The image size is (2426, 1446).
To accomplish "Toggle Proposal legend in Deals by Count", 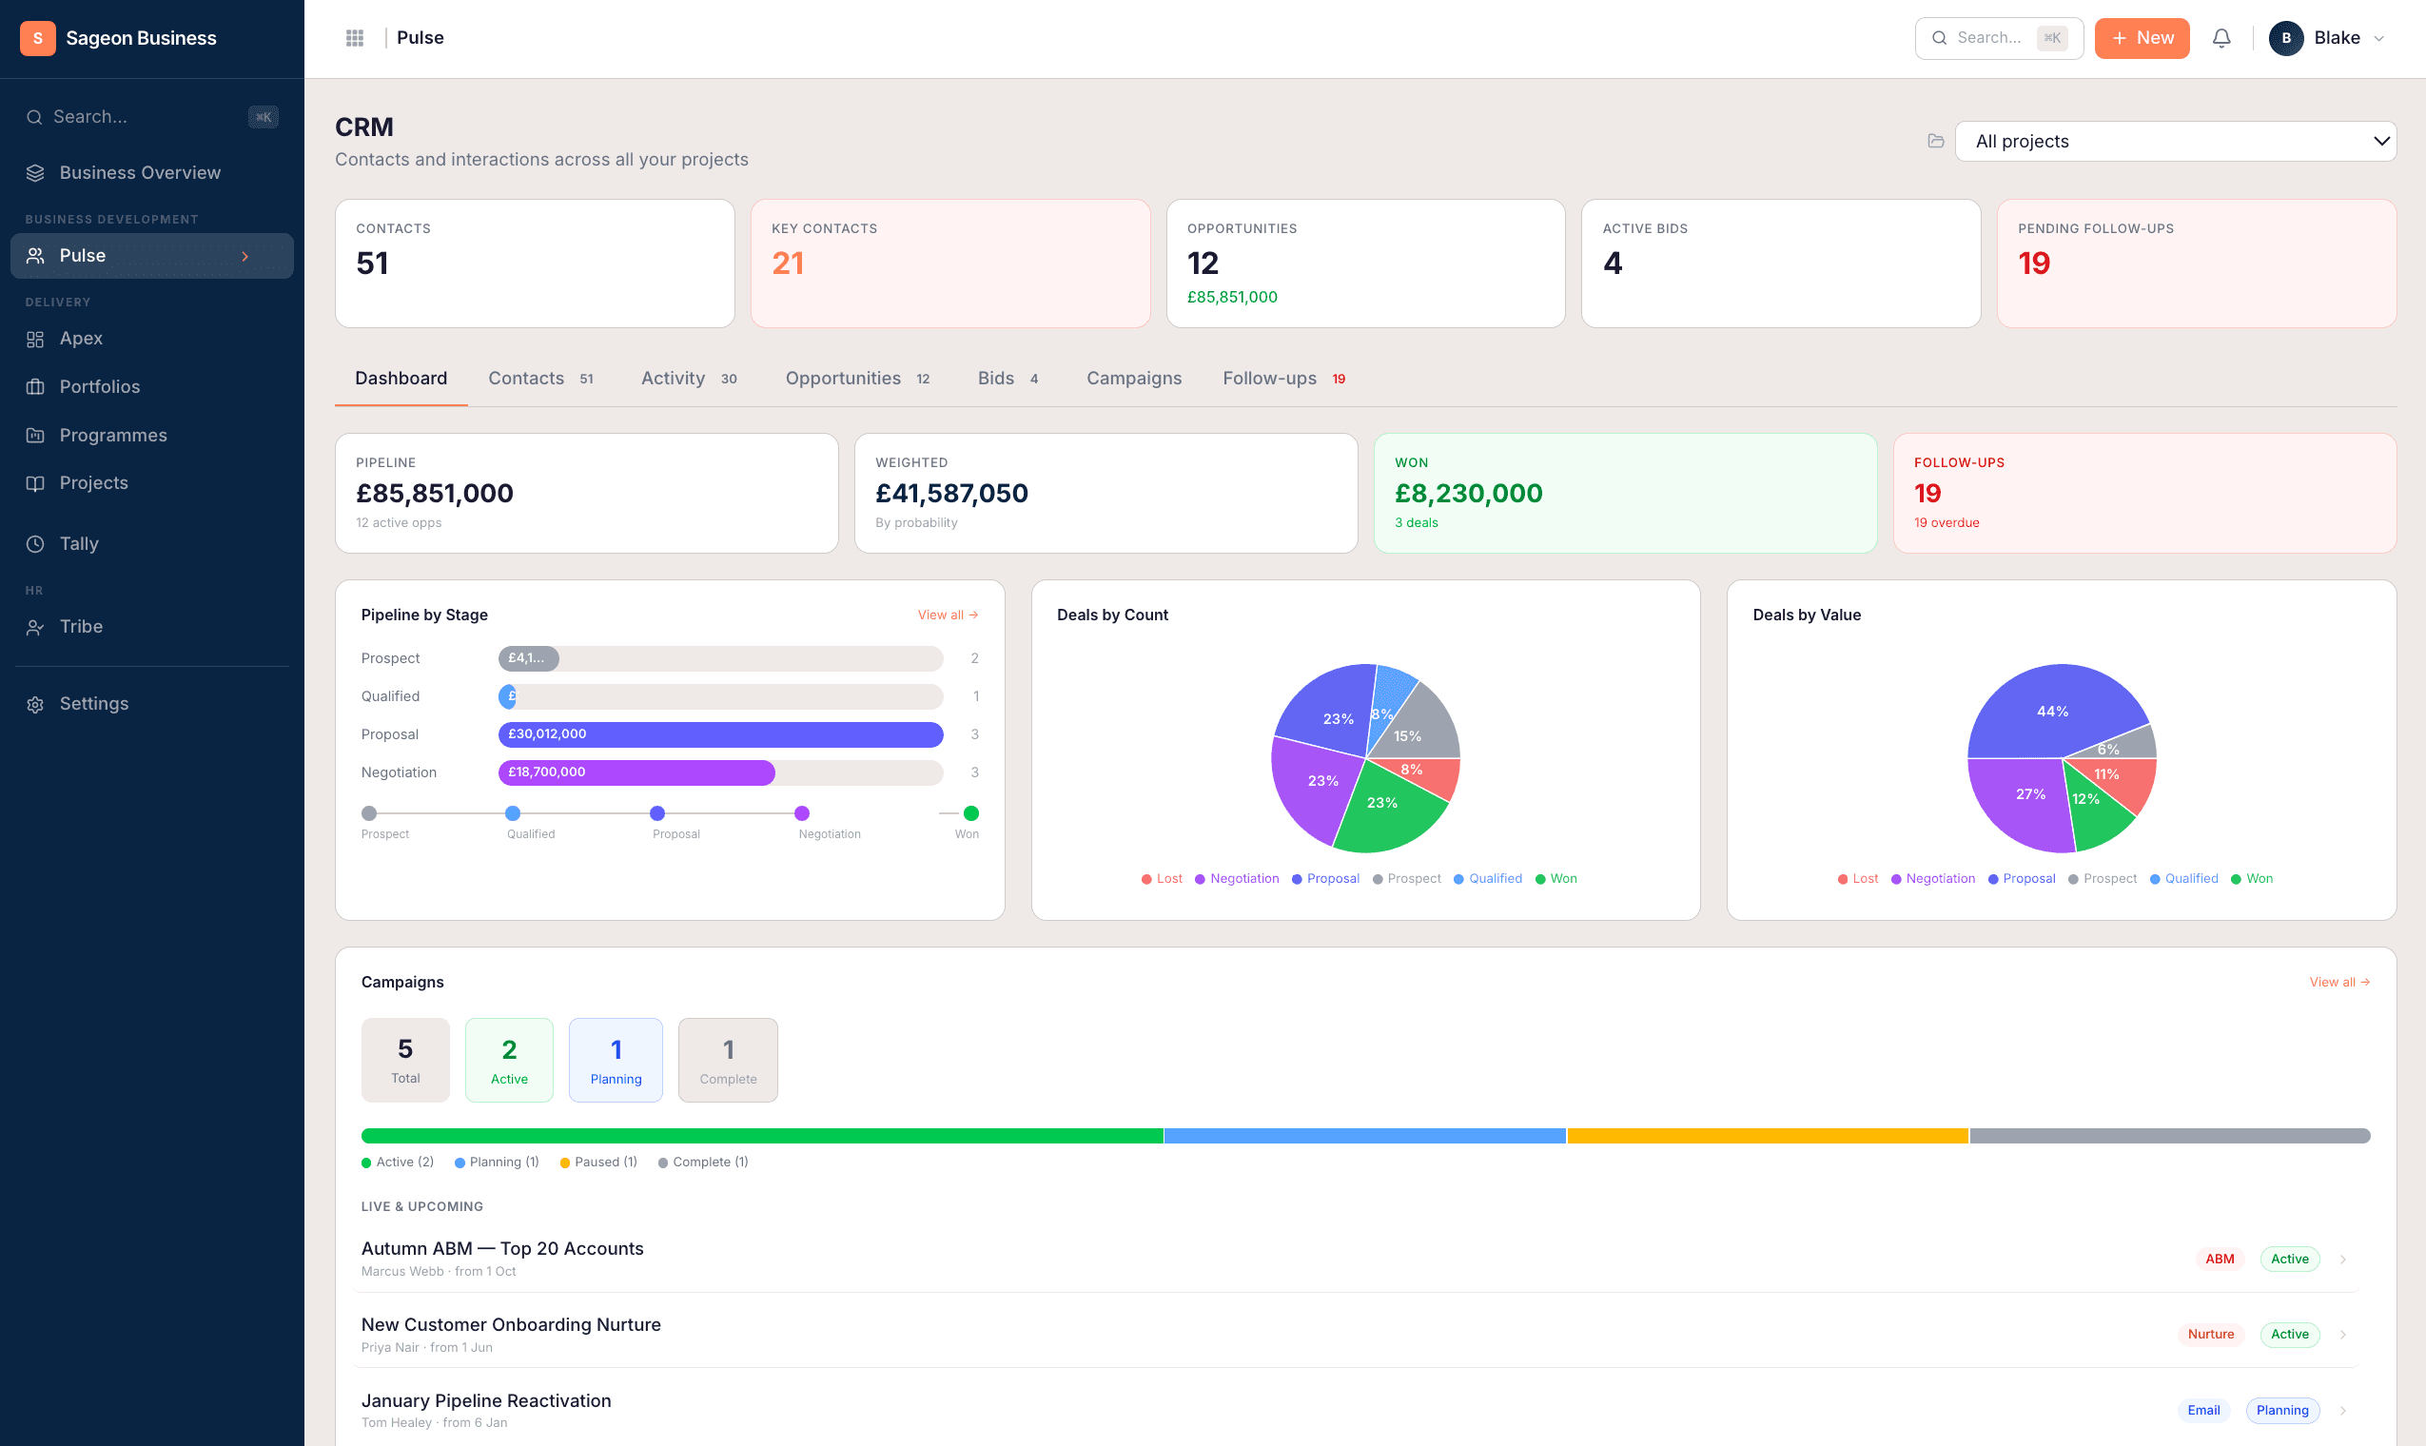I will tap(1325, 879).
